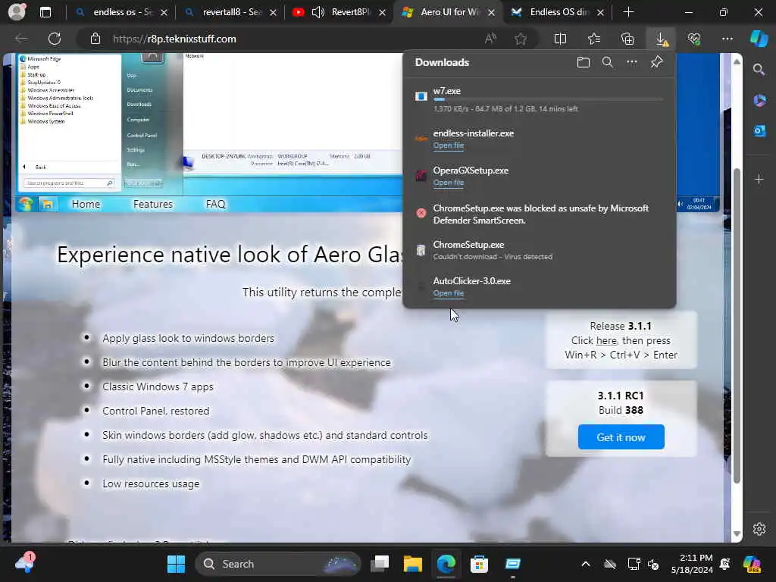Open the Windows Start button
The image size is (776, 582).
176,564
